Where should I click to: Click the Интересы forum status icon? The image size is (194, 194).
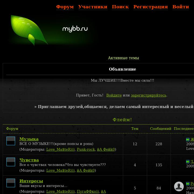point(11,183)
